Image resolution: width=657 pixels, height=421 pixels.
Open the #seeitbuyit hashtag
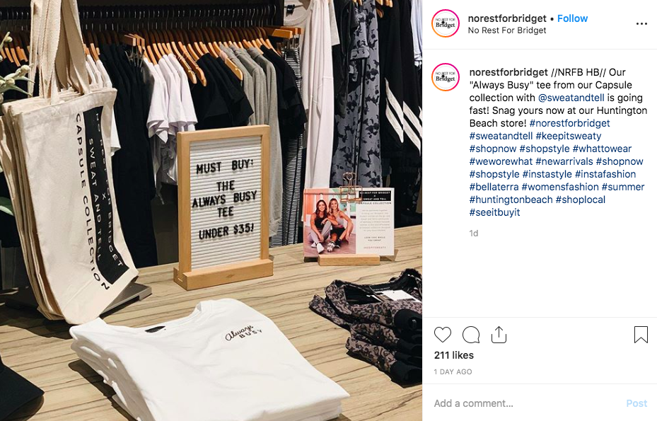pyautogui.click(x=494, y=212)
